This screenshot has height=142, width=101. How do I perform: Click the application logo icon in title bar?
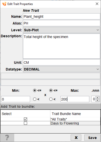(x=4, y=4)
